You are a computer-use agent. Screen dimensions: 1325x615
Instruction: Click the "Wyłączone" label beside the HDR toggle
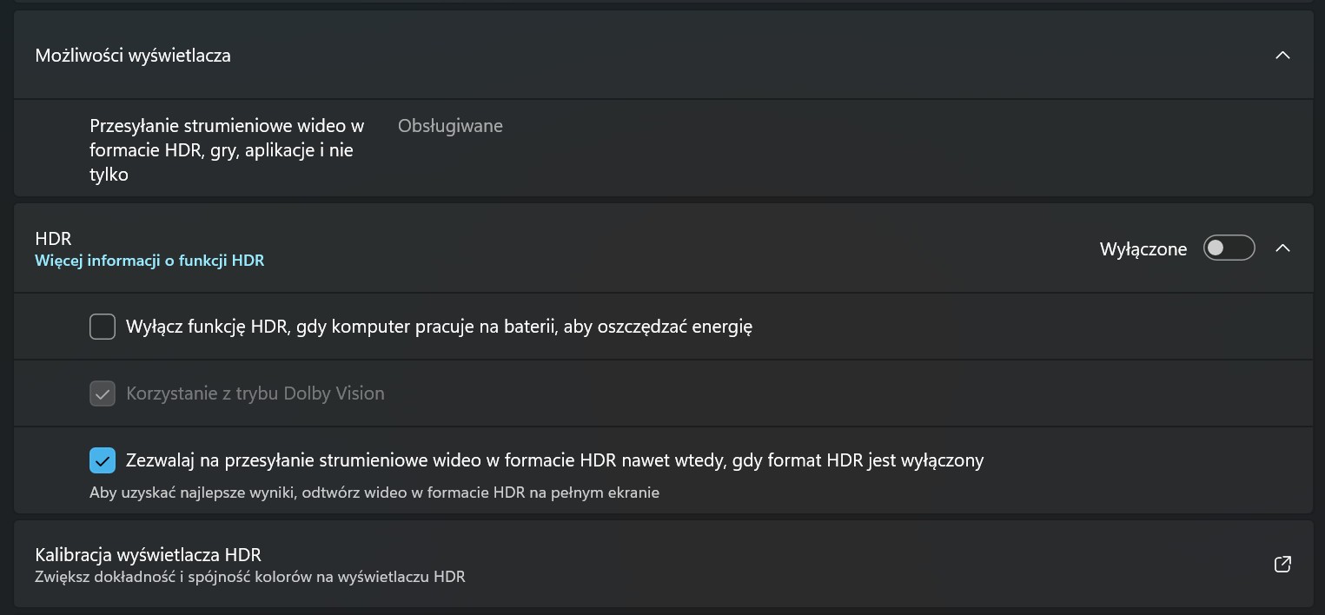[1143, 248]
